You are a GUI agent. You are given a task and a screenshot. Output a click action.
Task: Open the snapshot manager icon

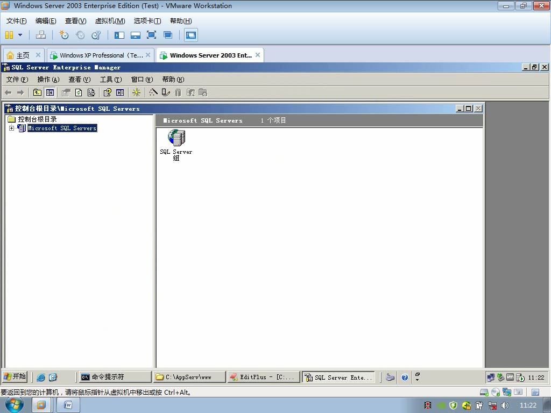(x=96, y=35)
